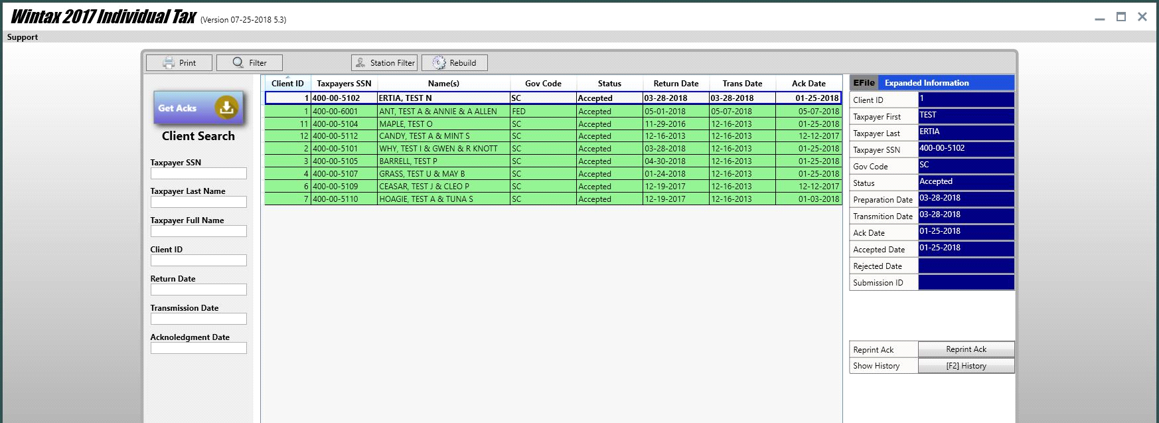Select the CANDY, TEST A & MINT S row
The width and height of the screenshot is (1159, 423).
(553, 136)
